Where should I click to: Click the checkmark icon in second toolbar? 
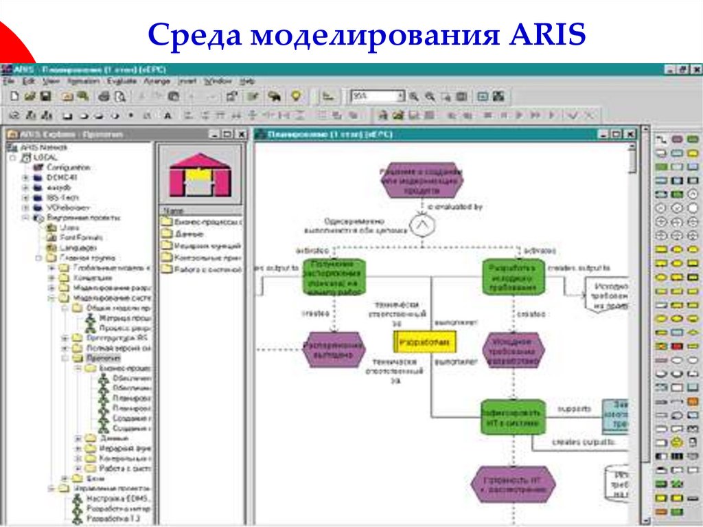pos(573,116)
